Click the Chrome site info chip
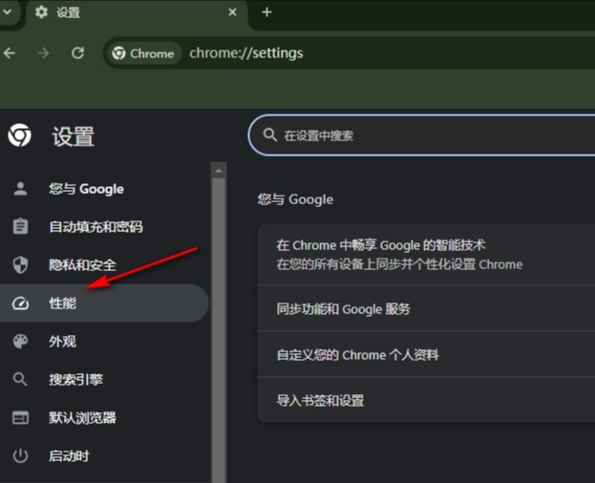 [143, 53]
